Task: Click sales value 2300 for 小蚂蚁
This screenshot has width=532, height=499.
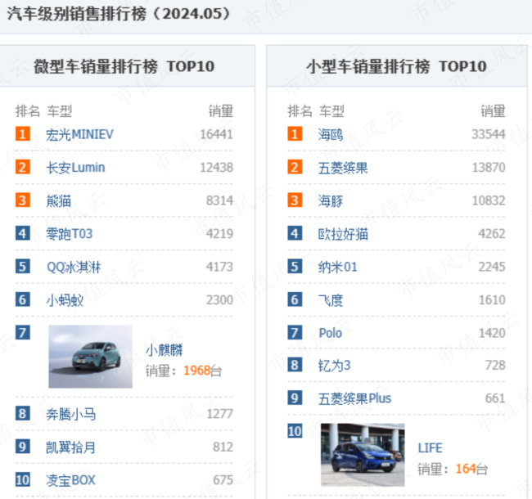Action: tap(219, 300)
